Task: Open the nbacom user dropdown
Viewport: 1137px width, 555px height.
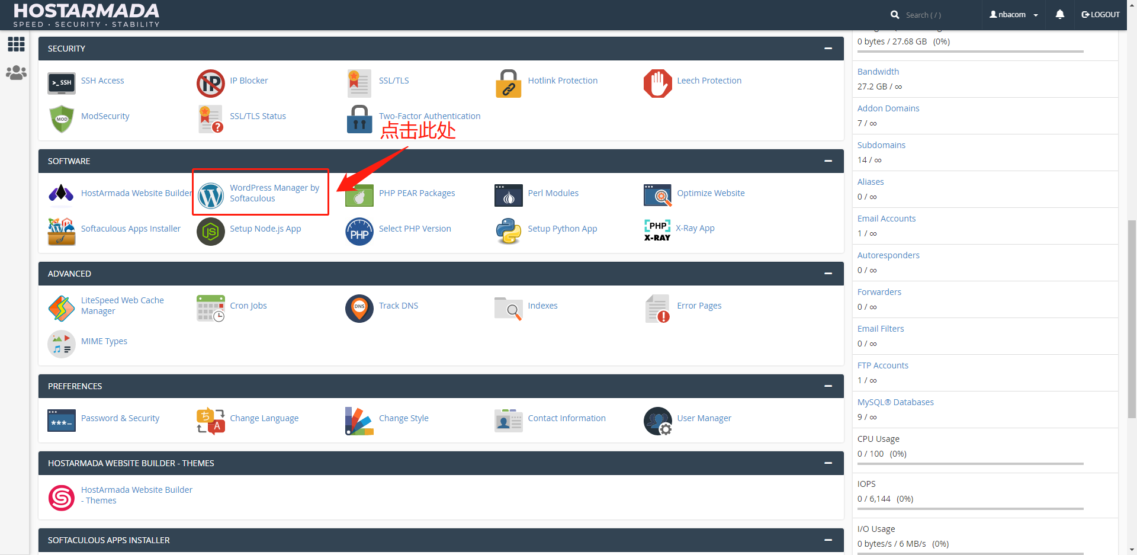Action: coord(1014,15)
